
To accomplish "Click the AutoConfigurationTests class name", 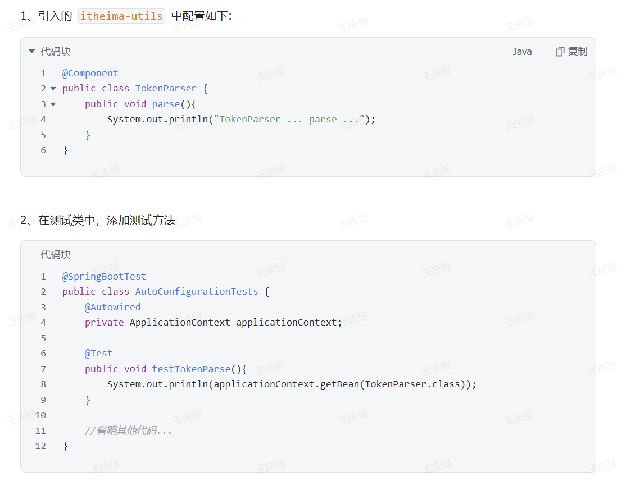I will pyautogui.click(x=197, y=291).
